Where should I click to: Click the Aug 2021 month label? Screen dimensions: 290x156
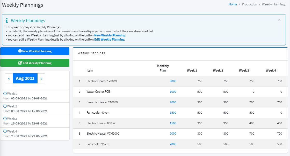25,78
